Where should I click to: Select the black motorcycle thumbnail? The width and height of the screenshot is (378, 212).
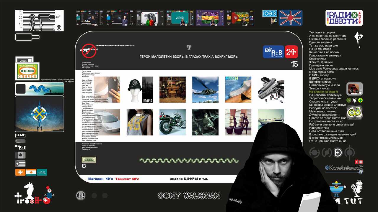[172, 122]
